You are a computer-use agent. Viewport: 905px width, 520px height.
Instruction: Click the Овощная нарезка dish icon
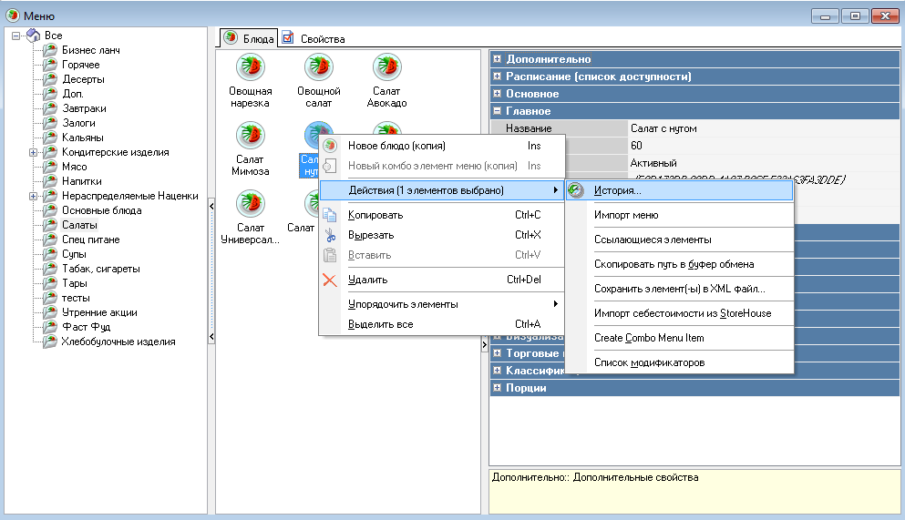click(x=250, y=68)
